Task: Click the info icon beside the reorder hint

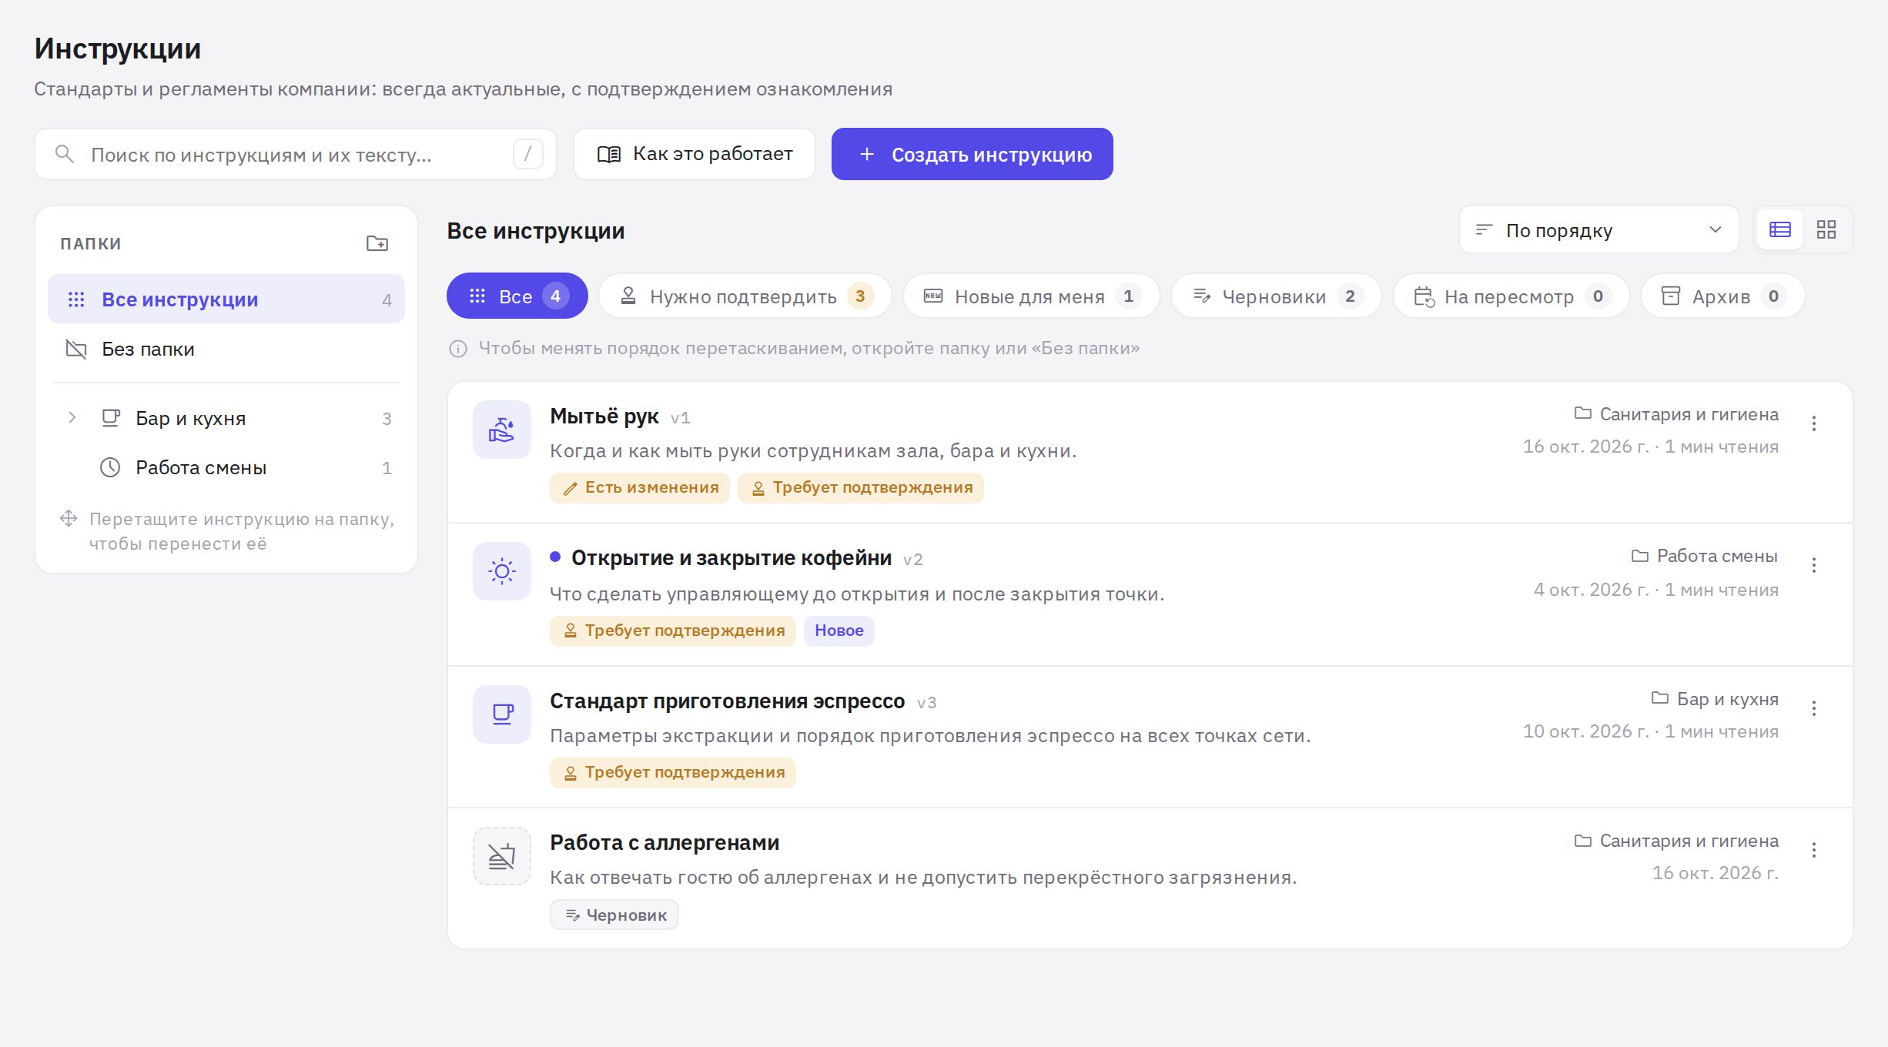Action: (x=458, y=349)
